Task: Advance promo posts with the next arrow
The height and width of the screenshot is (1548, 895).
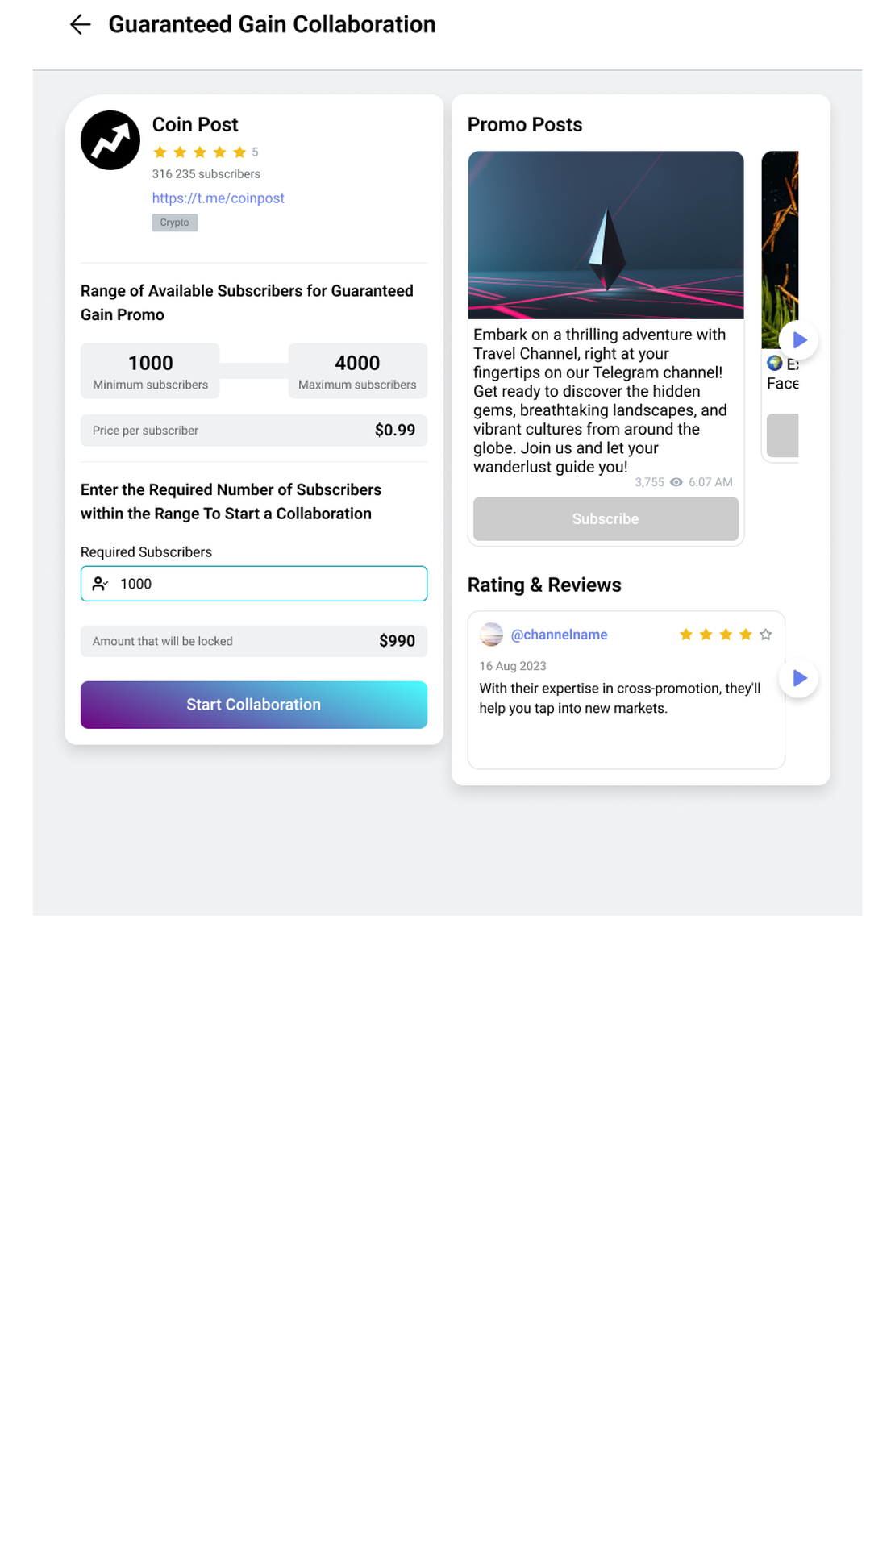Action: (799, 340)
